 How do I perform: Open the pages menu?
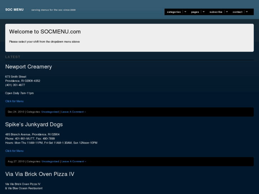click(x=195, y=12)
